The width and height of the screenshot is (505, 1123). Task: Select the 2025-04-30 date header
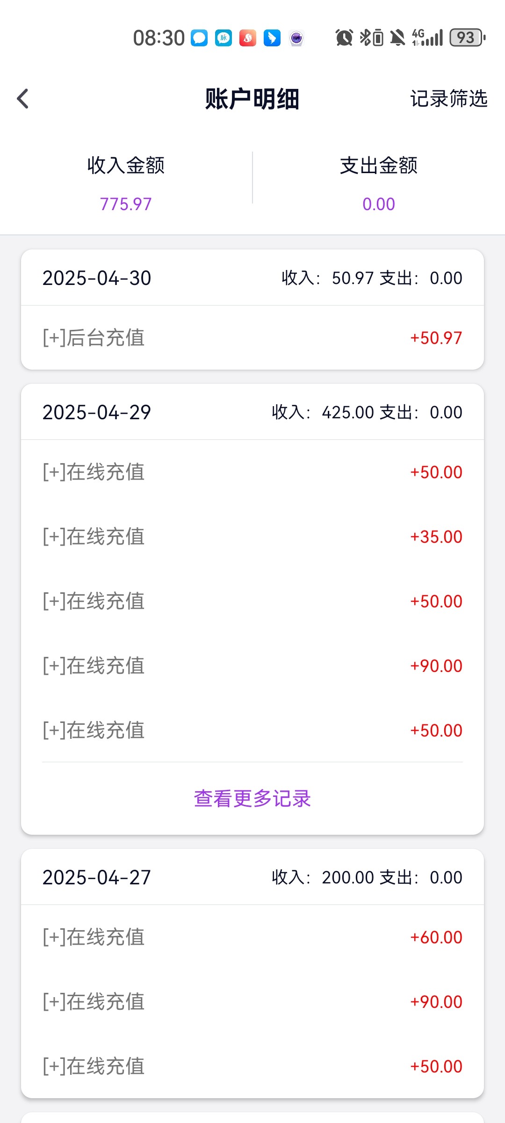click(97, 278)
